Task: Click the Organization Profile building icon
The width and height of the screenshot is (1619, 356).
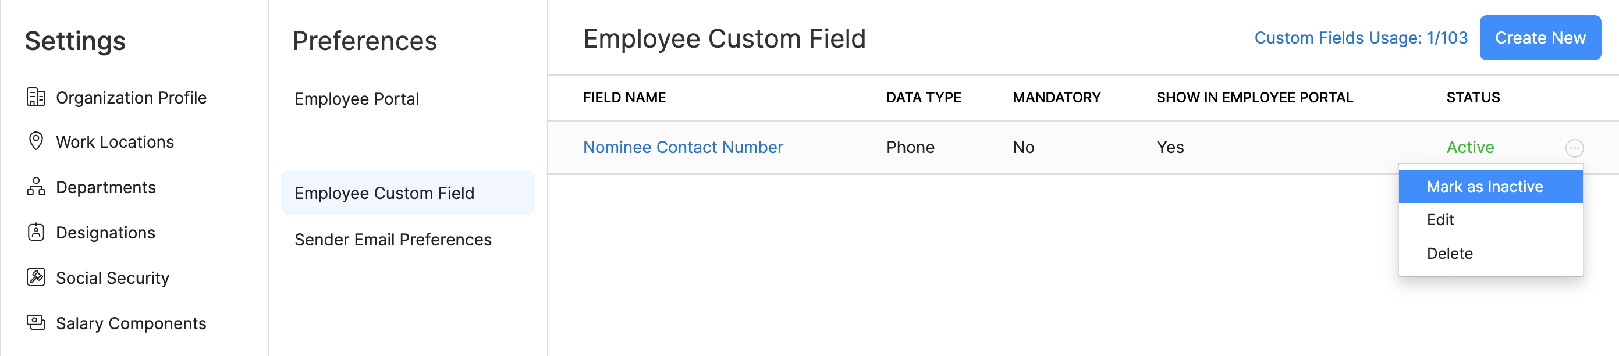Action: tap(36, 97)
